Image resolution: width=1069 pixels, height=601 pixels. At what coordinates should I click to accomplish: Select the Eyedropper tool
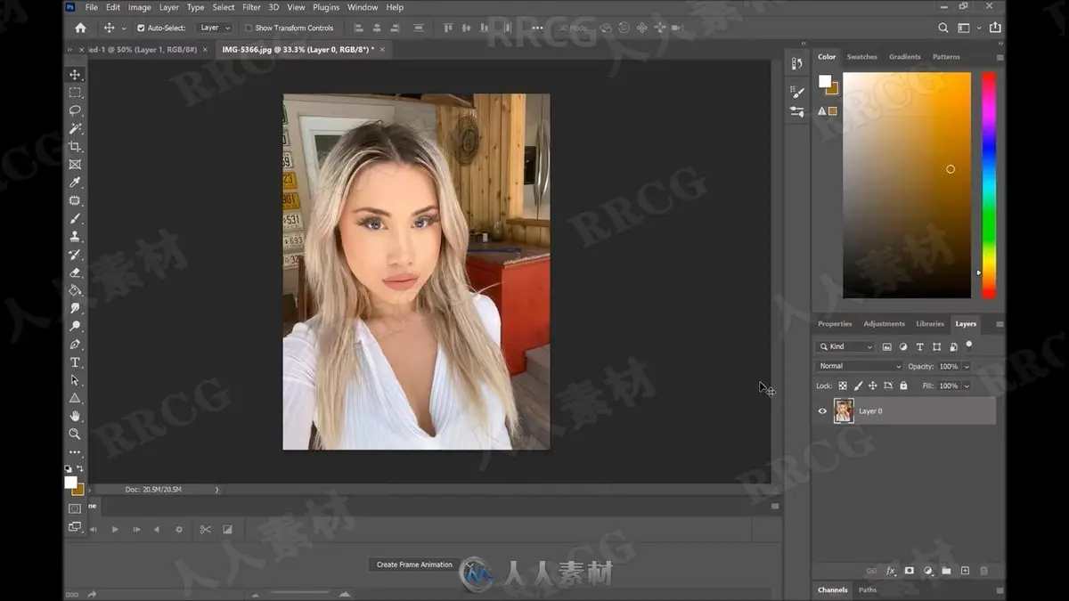75,183
